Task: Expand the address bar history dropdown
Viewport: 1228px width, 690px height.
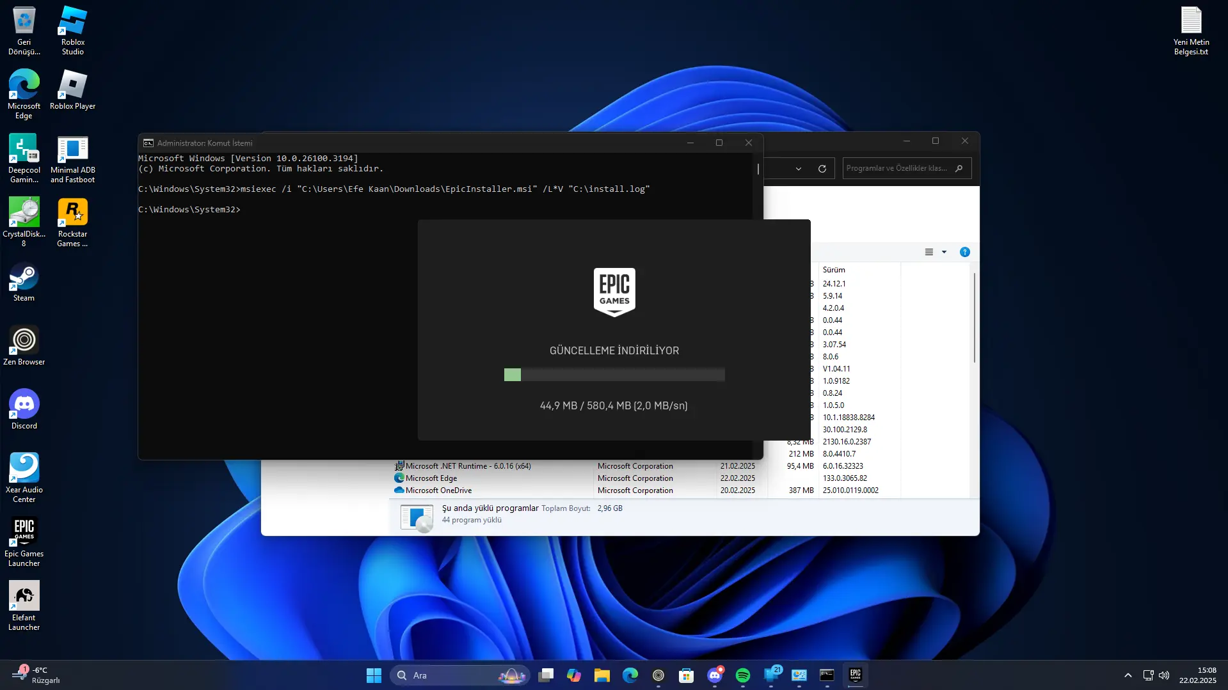Action: coord(799,169)
